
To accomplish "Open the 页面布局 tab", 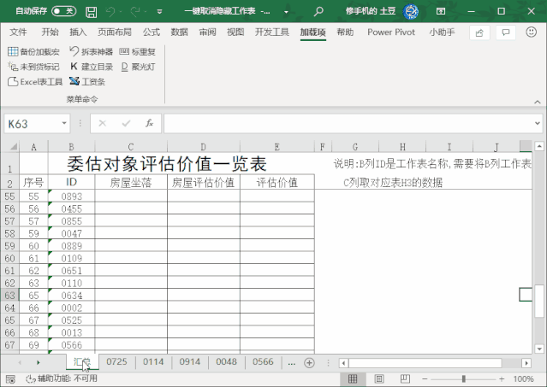I will point(115,32).
